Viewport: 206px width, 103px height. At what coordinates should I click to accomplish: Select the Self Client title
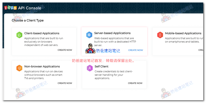point(101,67)
